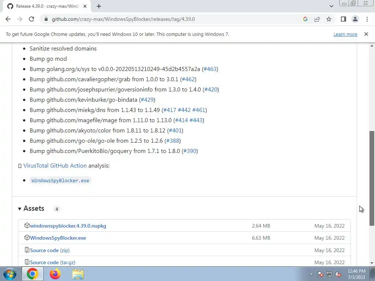Open the taskbar clock showing 12:46 PM
The width and height of the screenshot is (375, 281).
pyautogui.click(x=356, y=274)
